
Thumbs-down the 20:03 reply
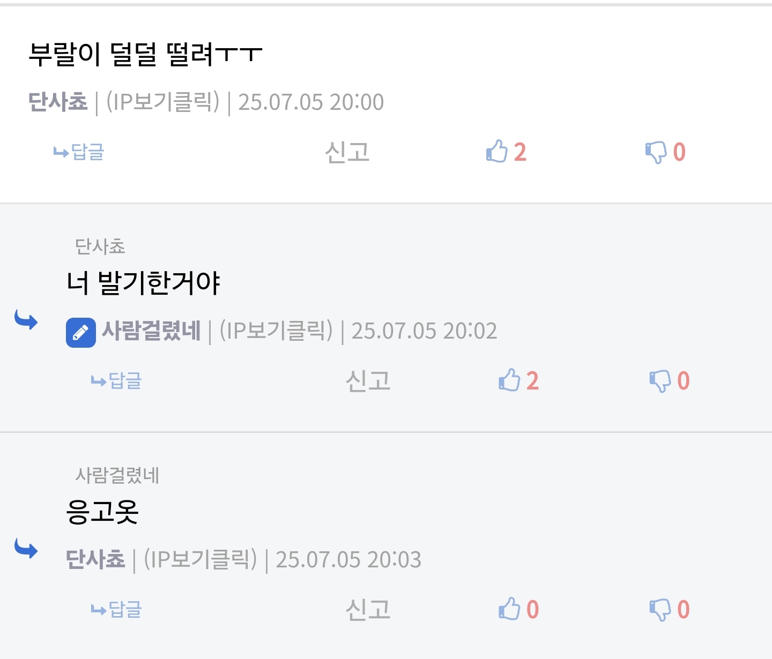tap(670, 610)
